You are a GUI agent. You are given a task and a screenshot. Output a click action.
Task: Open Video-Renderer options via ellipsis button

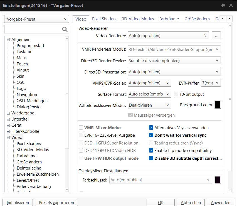(x=216, y=35)
